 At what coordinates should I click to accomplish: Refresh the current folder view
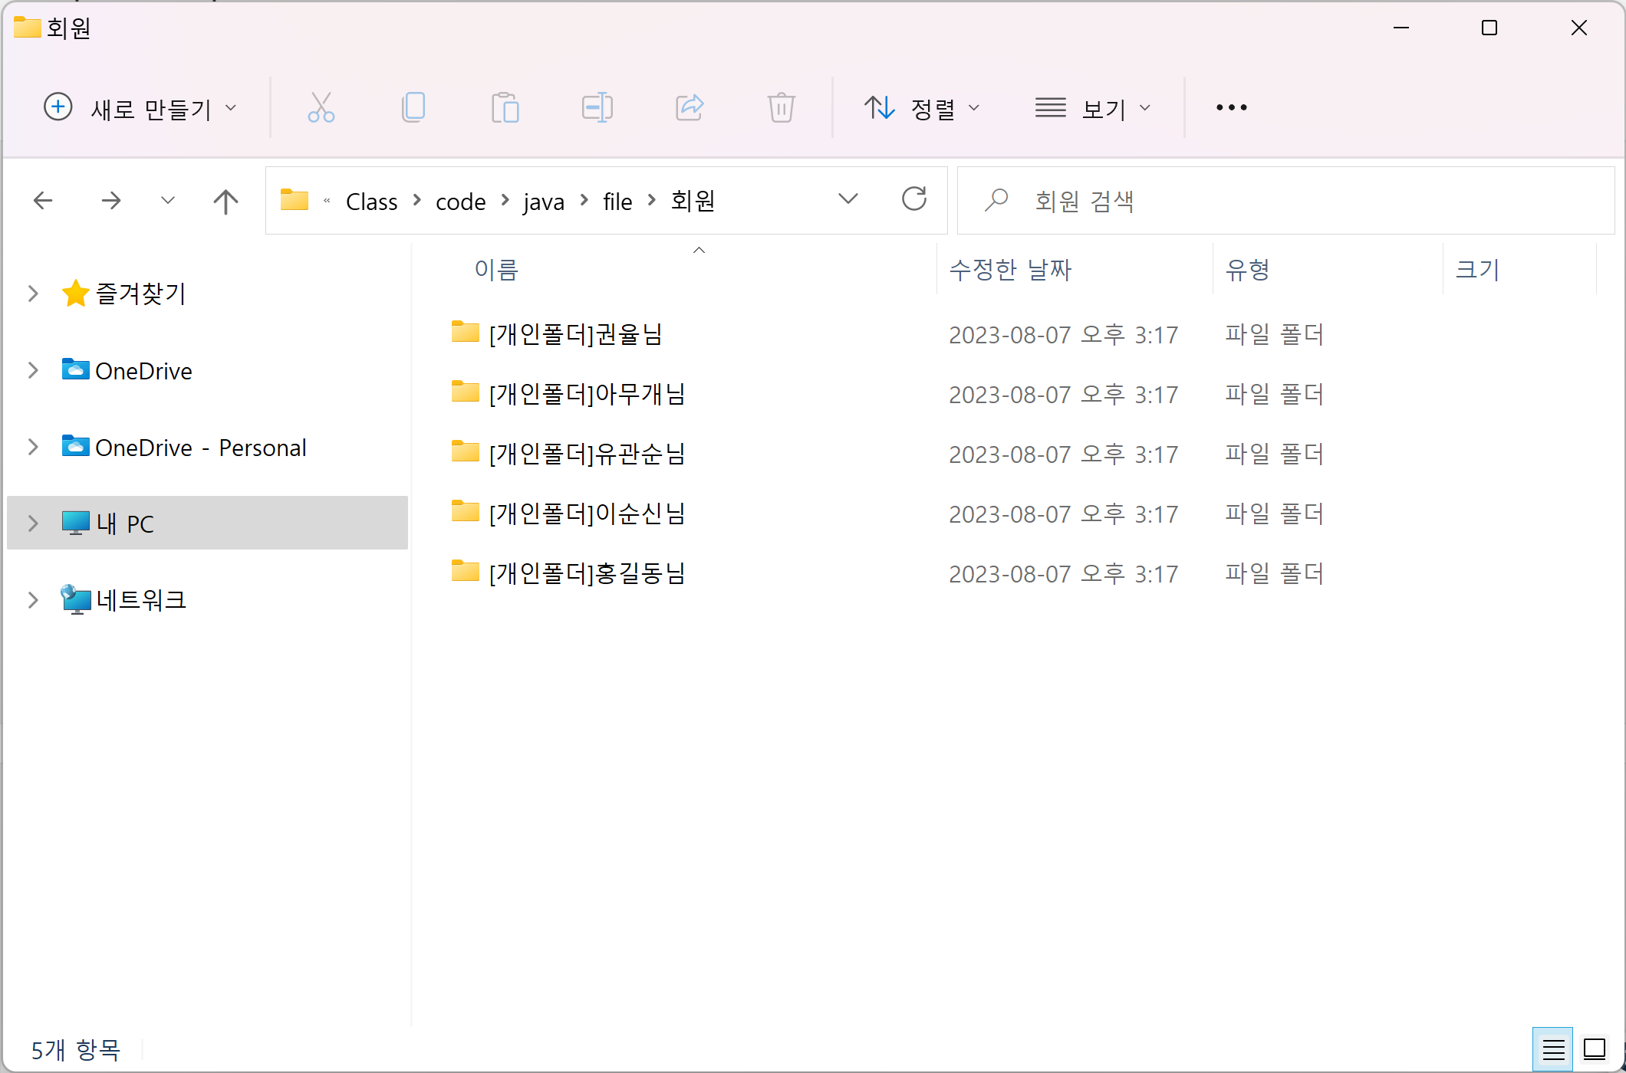coord(913,200)
